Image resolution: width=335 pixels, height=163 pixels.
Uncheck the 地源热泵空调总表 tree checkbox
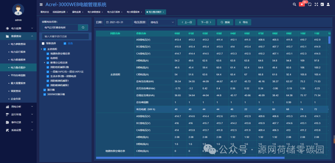click(x=48, y=54)
